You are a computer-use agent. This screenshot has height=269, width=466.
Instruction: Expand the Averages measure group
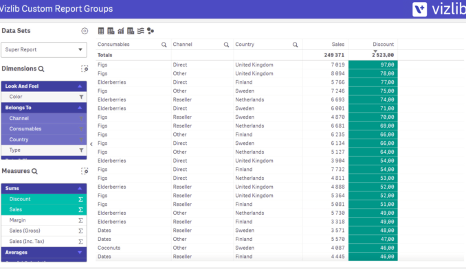click(44, 253)
